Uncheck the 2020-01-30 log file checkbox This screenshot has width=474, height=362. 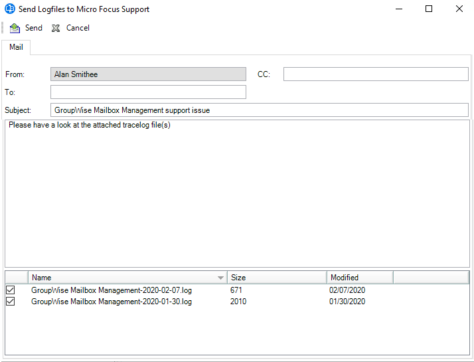(10, 302)
